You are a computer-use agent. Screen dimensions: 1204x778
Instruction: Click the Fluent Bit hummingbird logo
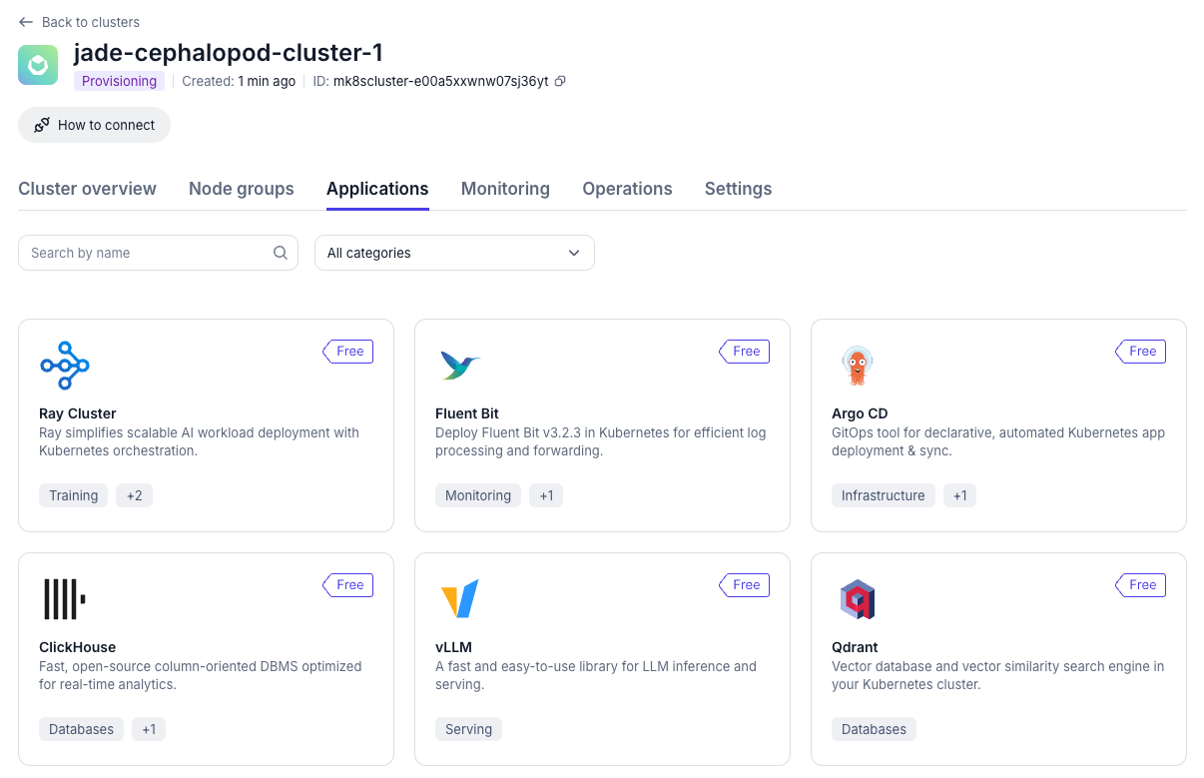click(x=460, y=366)
